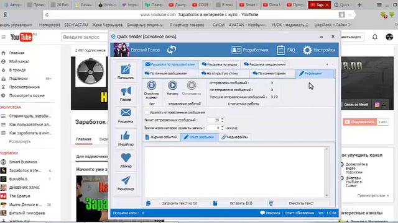Click the YouTube search field
The image size is (398, 223).
85,37
